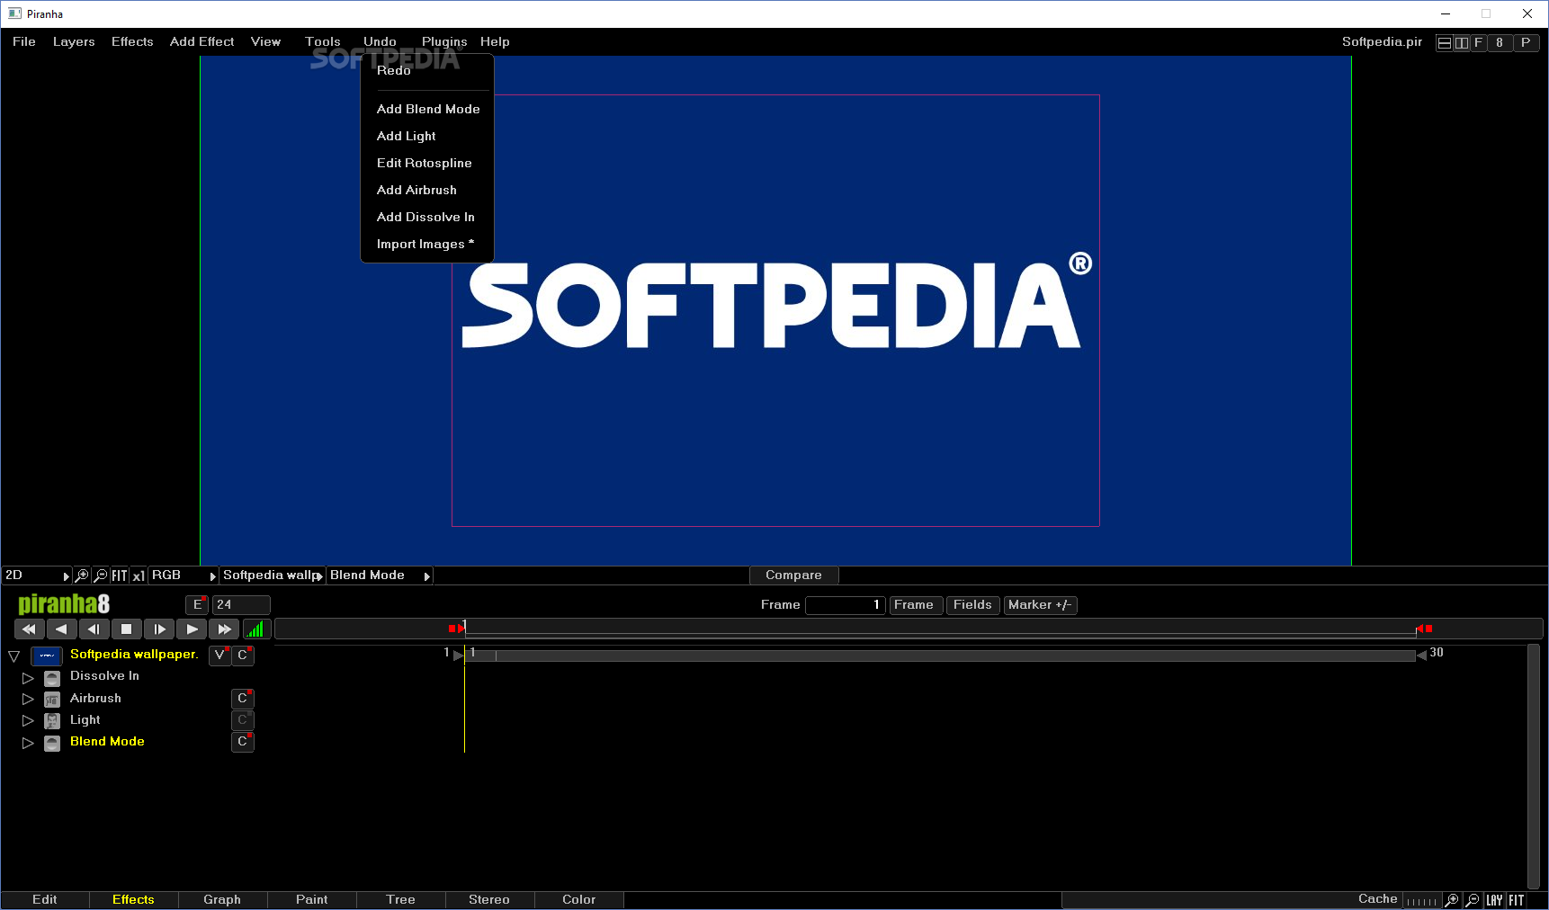This screenshot has height=910, width=1549.
Task: Play the timeline forward
Action: click(x=192, y=629)
